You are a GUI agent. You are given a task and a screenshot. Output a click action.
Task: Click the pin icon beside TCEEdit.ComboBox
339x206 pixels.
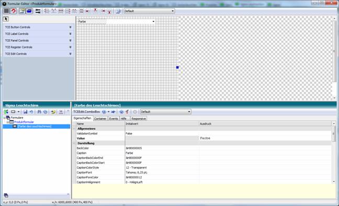pyautogui.click(x=113, y=112)
